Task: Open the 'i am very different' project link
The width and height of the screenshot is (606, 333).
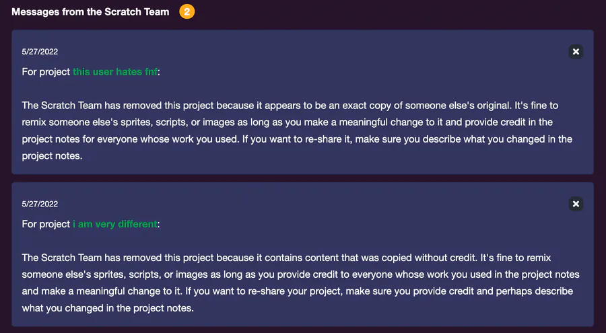Action: tap(115, 224)
